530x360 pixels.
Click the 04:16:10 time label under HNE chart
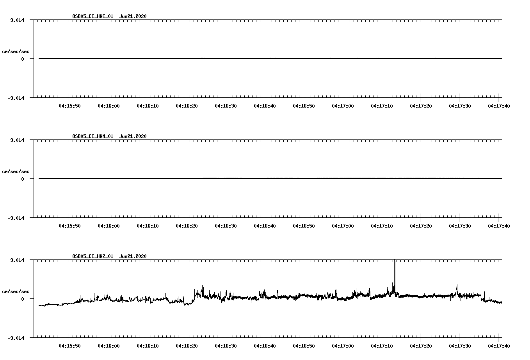click(x=148, y=106)
